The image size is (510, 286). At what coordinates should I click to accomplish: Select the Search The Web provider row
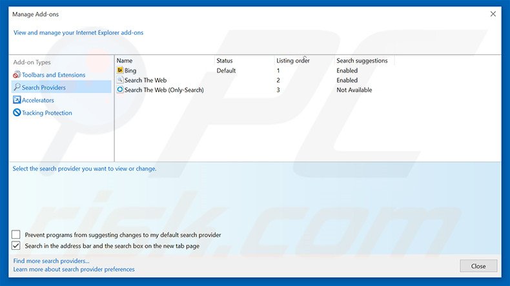tap(255, 80)
